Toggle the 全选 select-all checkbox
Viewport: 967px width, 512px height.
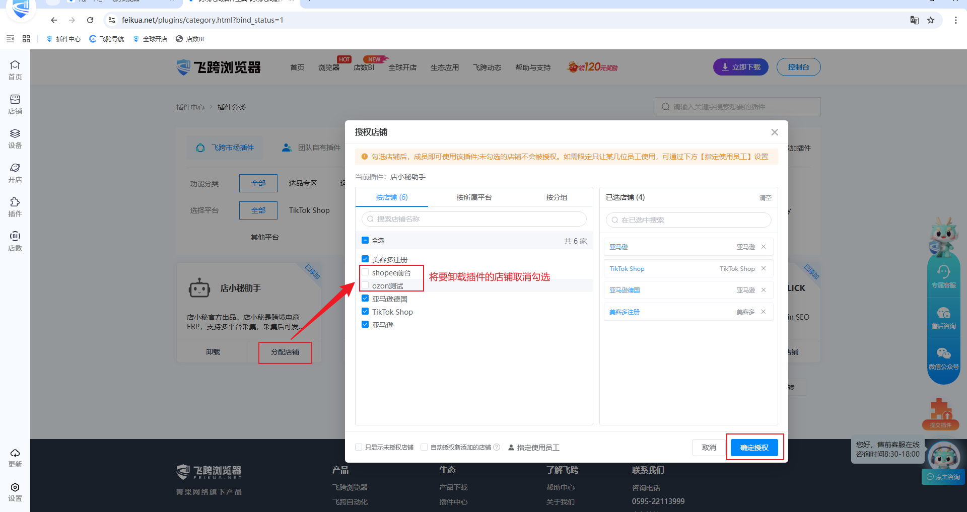pyautogui.click(x=365, y=240)
